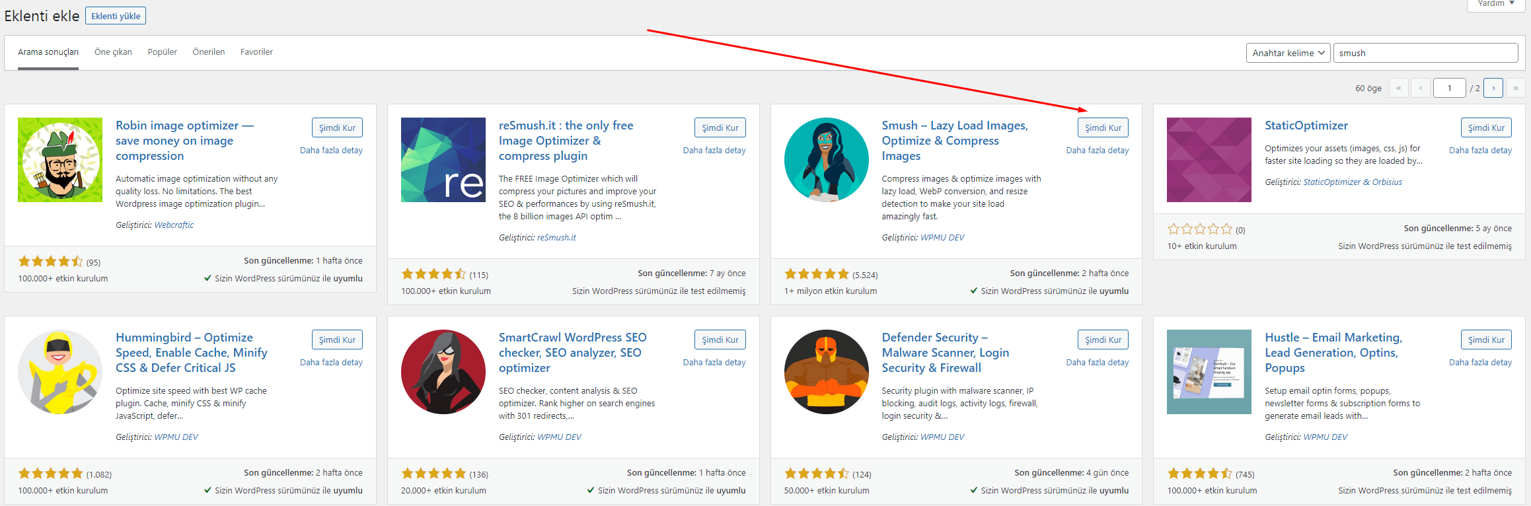Install Hummingbird with Şimdi Kur
Viewport: 1531px width, 506px height.
[337, 340]
